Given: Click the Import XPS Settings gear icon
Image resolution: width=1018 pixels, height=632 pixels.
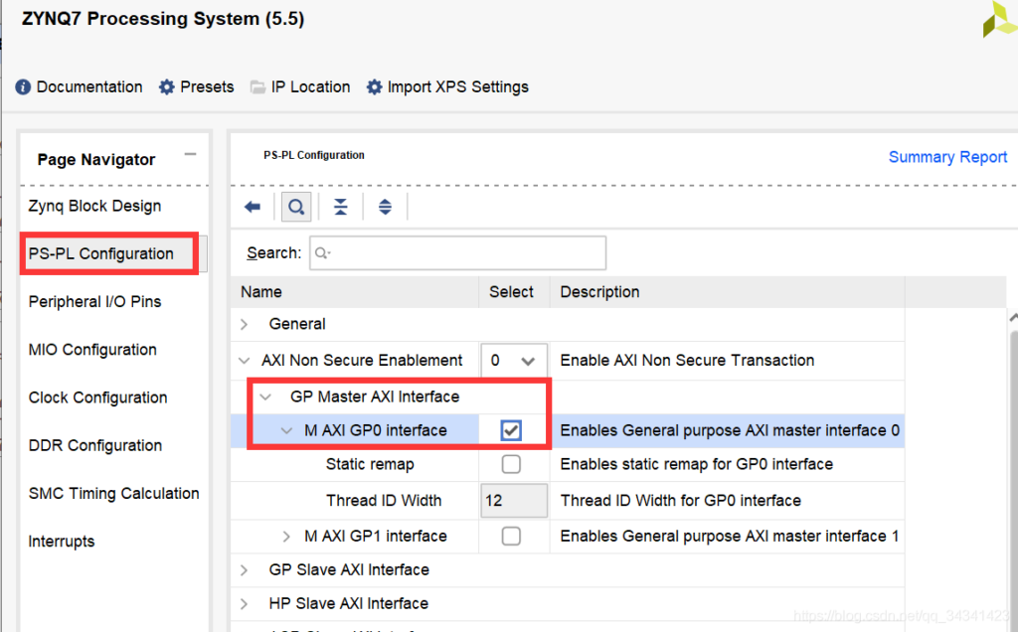Looking at the screenshot, I should pos(374,86).
